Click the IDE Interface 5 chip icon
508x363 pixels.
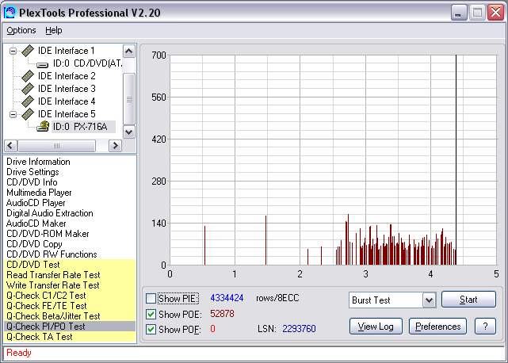28,114
